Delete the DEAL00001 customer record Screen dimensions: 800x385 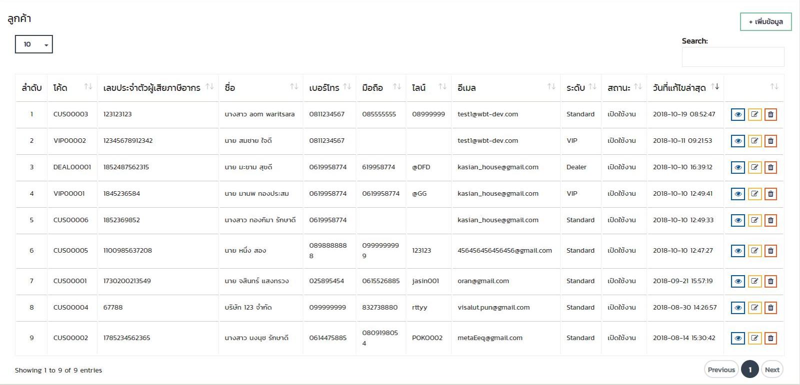(x=770, y=167)
